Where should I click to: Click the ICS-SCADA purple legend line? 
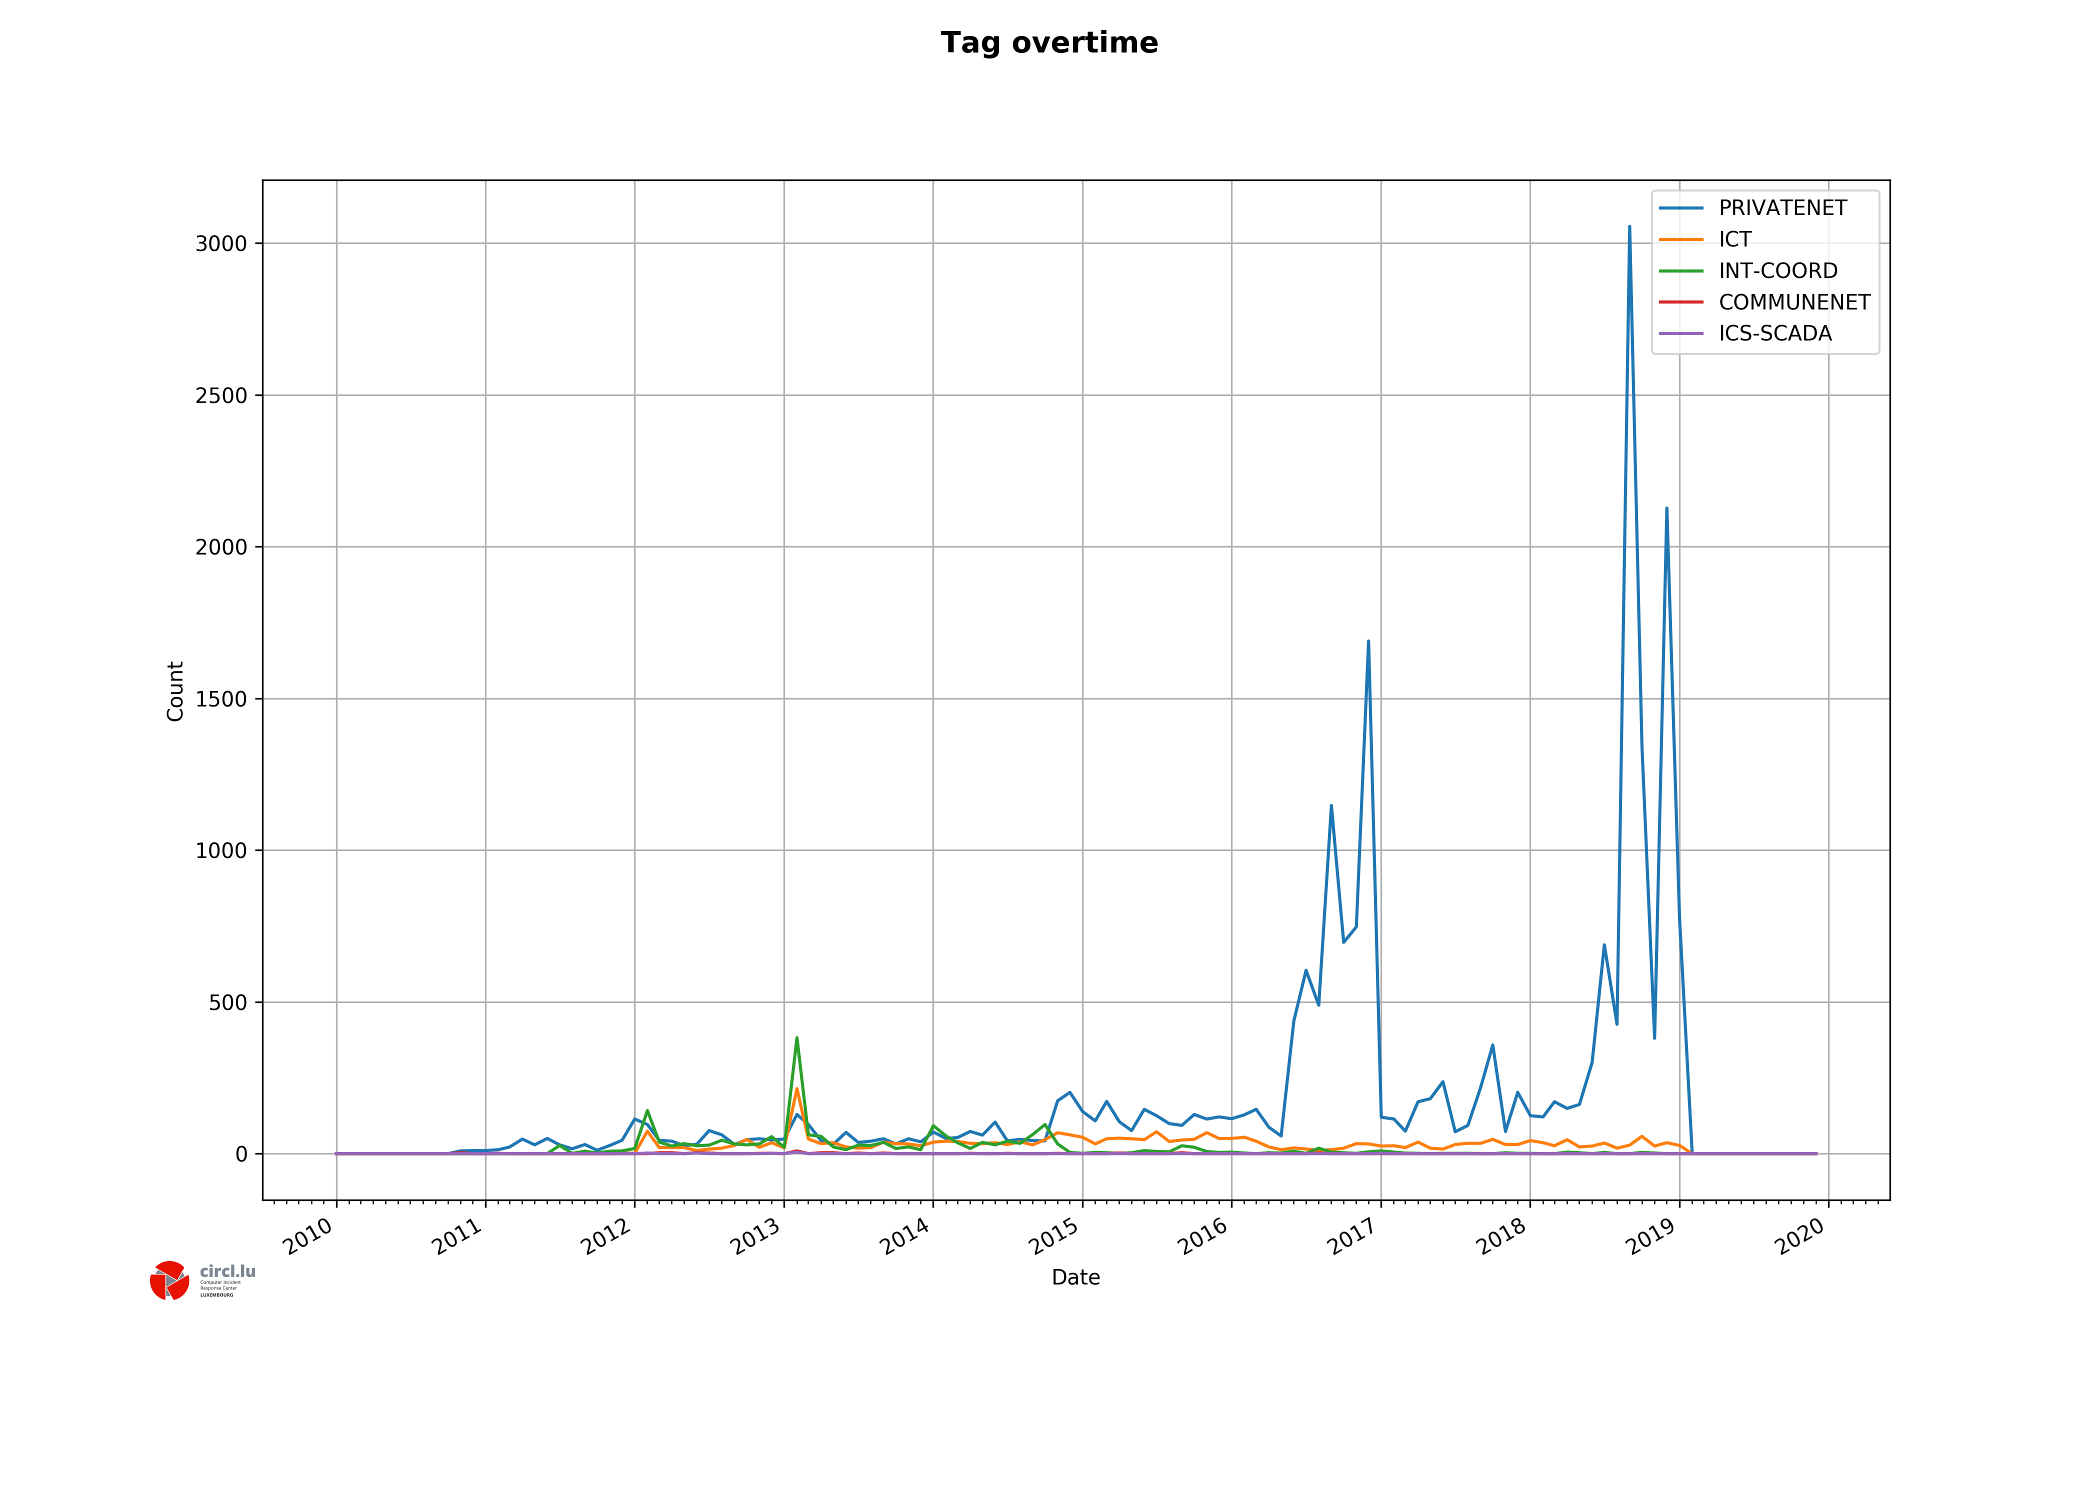coord(1680,333)
